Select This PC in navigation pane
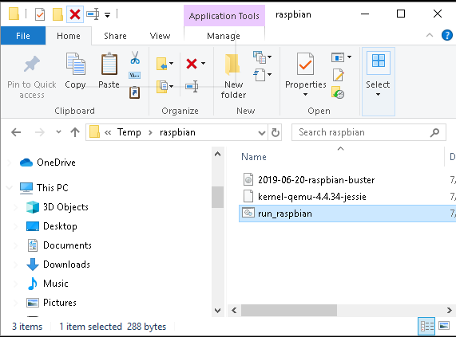 [53, 188]
